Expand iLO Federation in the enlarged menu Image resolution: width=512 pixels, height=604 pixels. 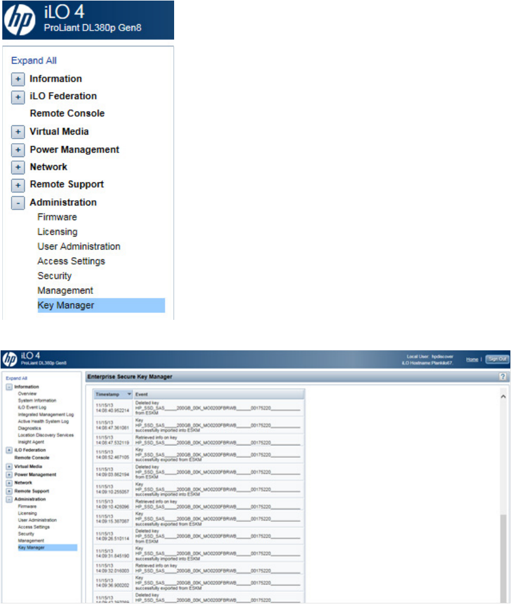[18, 97]
